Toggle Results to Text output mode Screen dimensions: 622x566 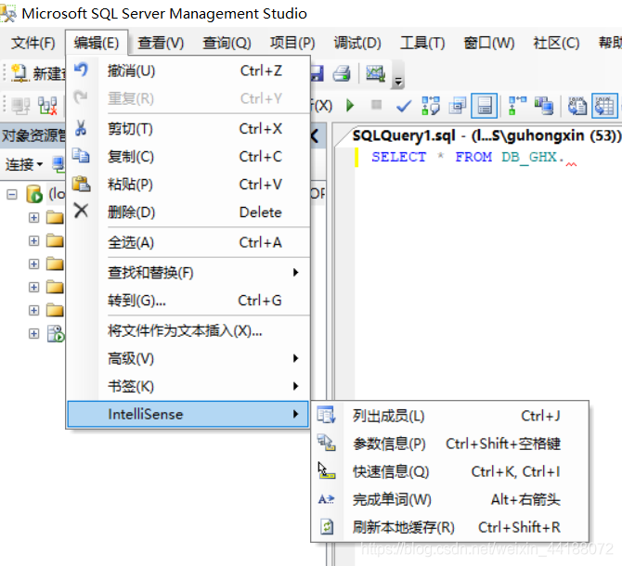click(577, 106)
